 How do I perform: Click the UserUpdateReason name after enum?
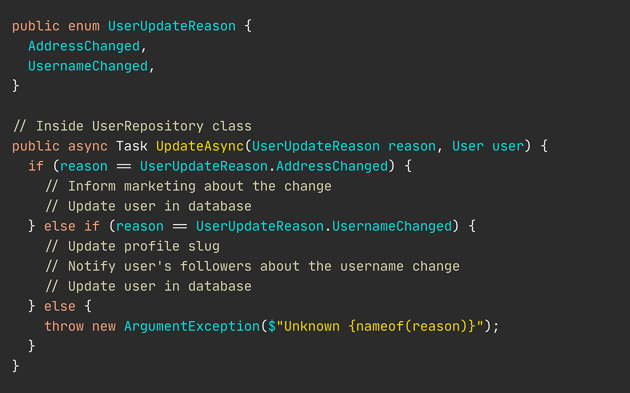click(172, 26)
